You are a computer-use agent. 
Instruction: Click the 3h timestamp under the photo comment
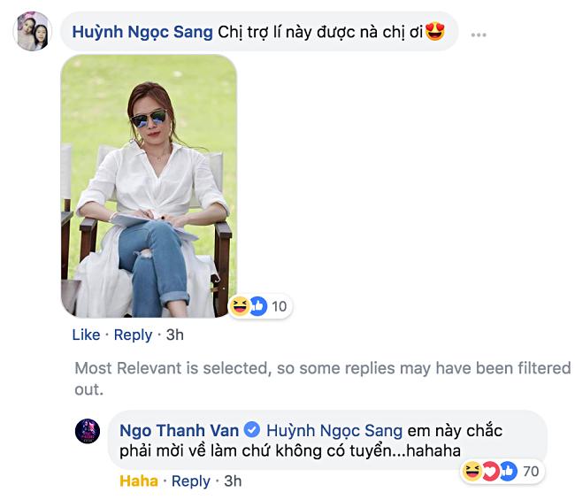pos(175,335)
